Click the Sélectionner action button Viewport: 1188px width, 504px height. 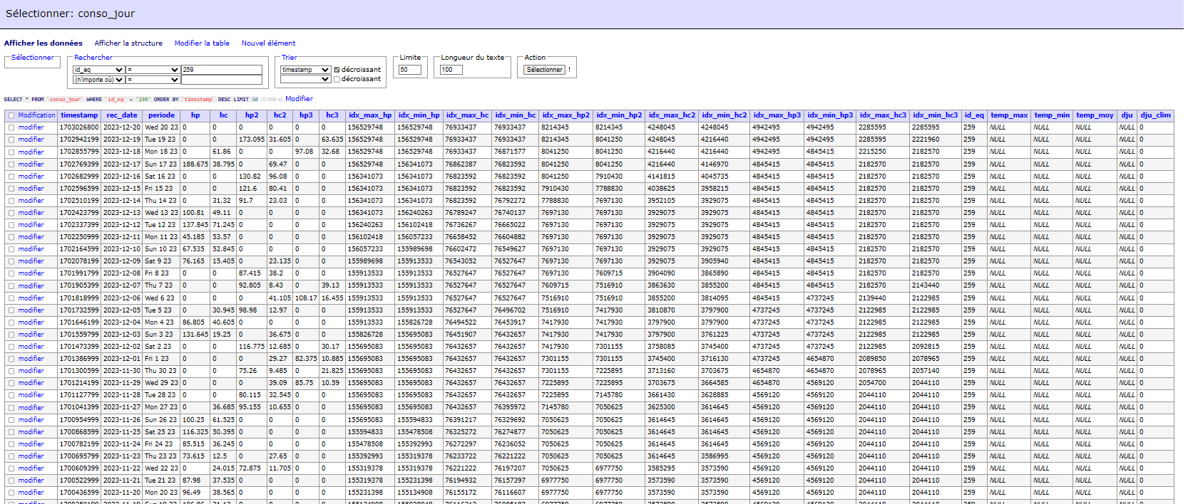point(545,70)
